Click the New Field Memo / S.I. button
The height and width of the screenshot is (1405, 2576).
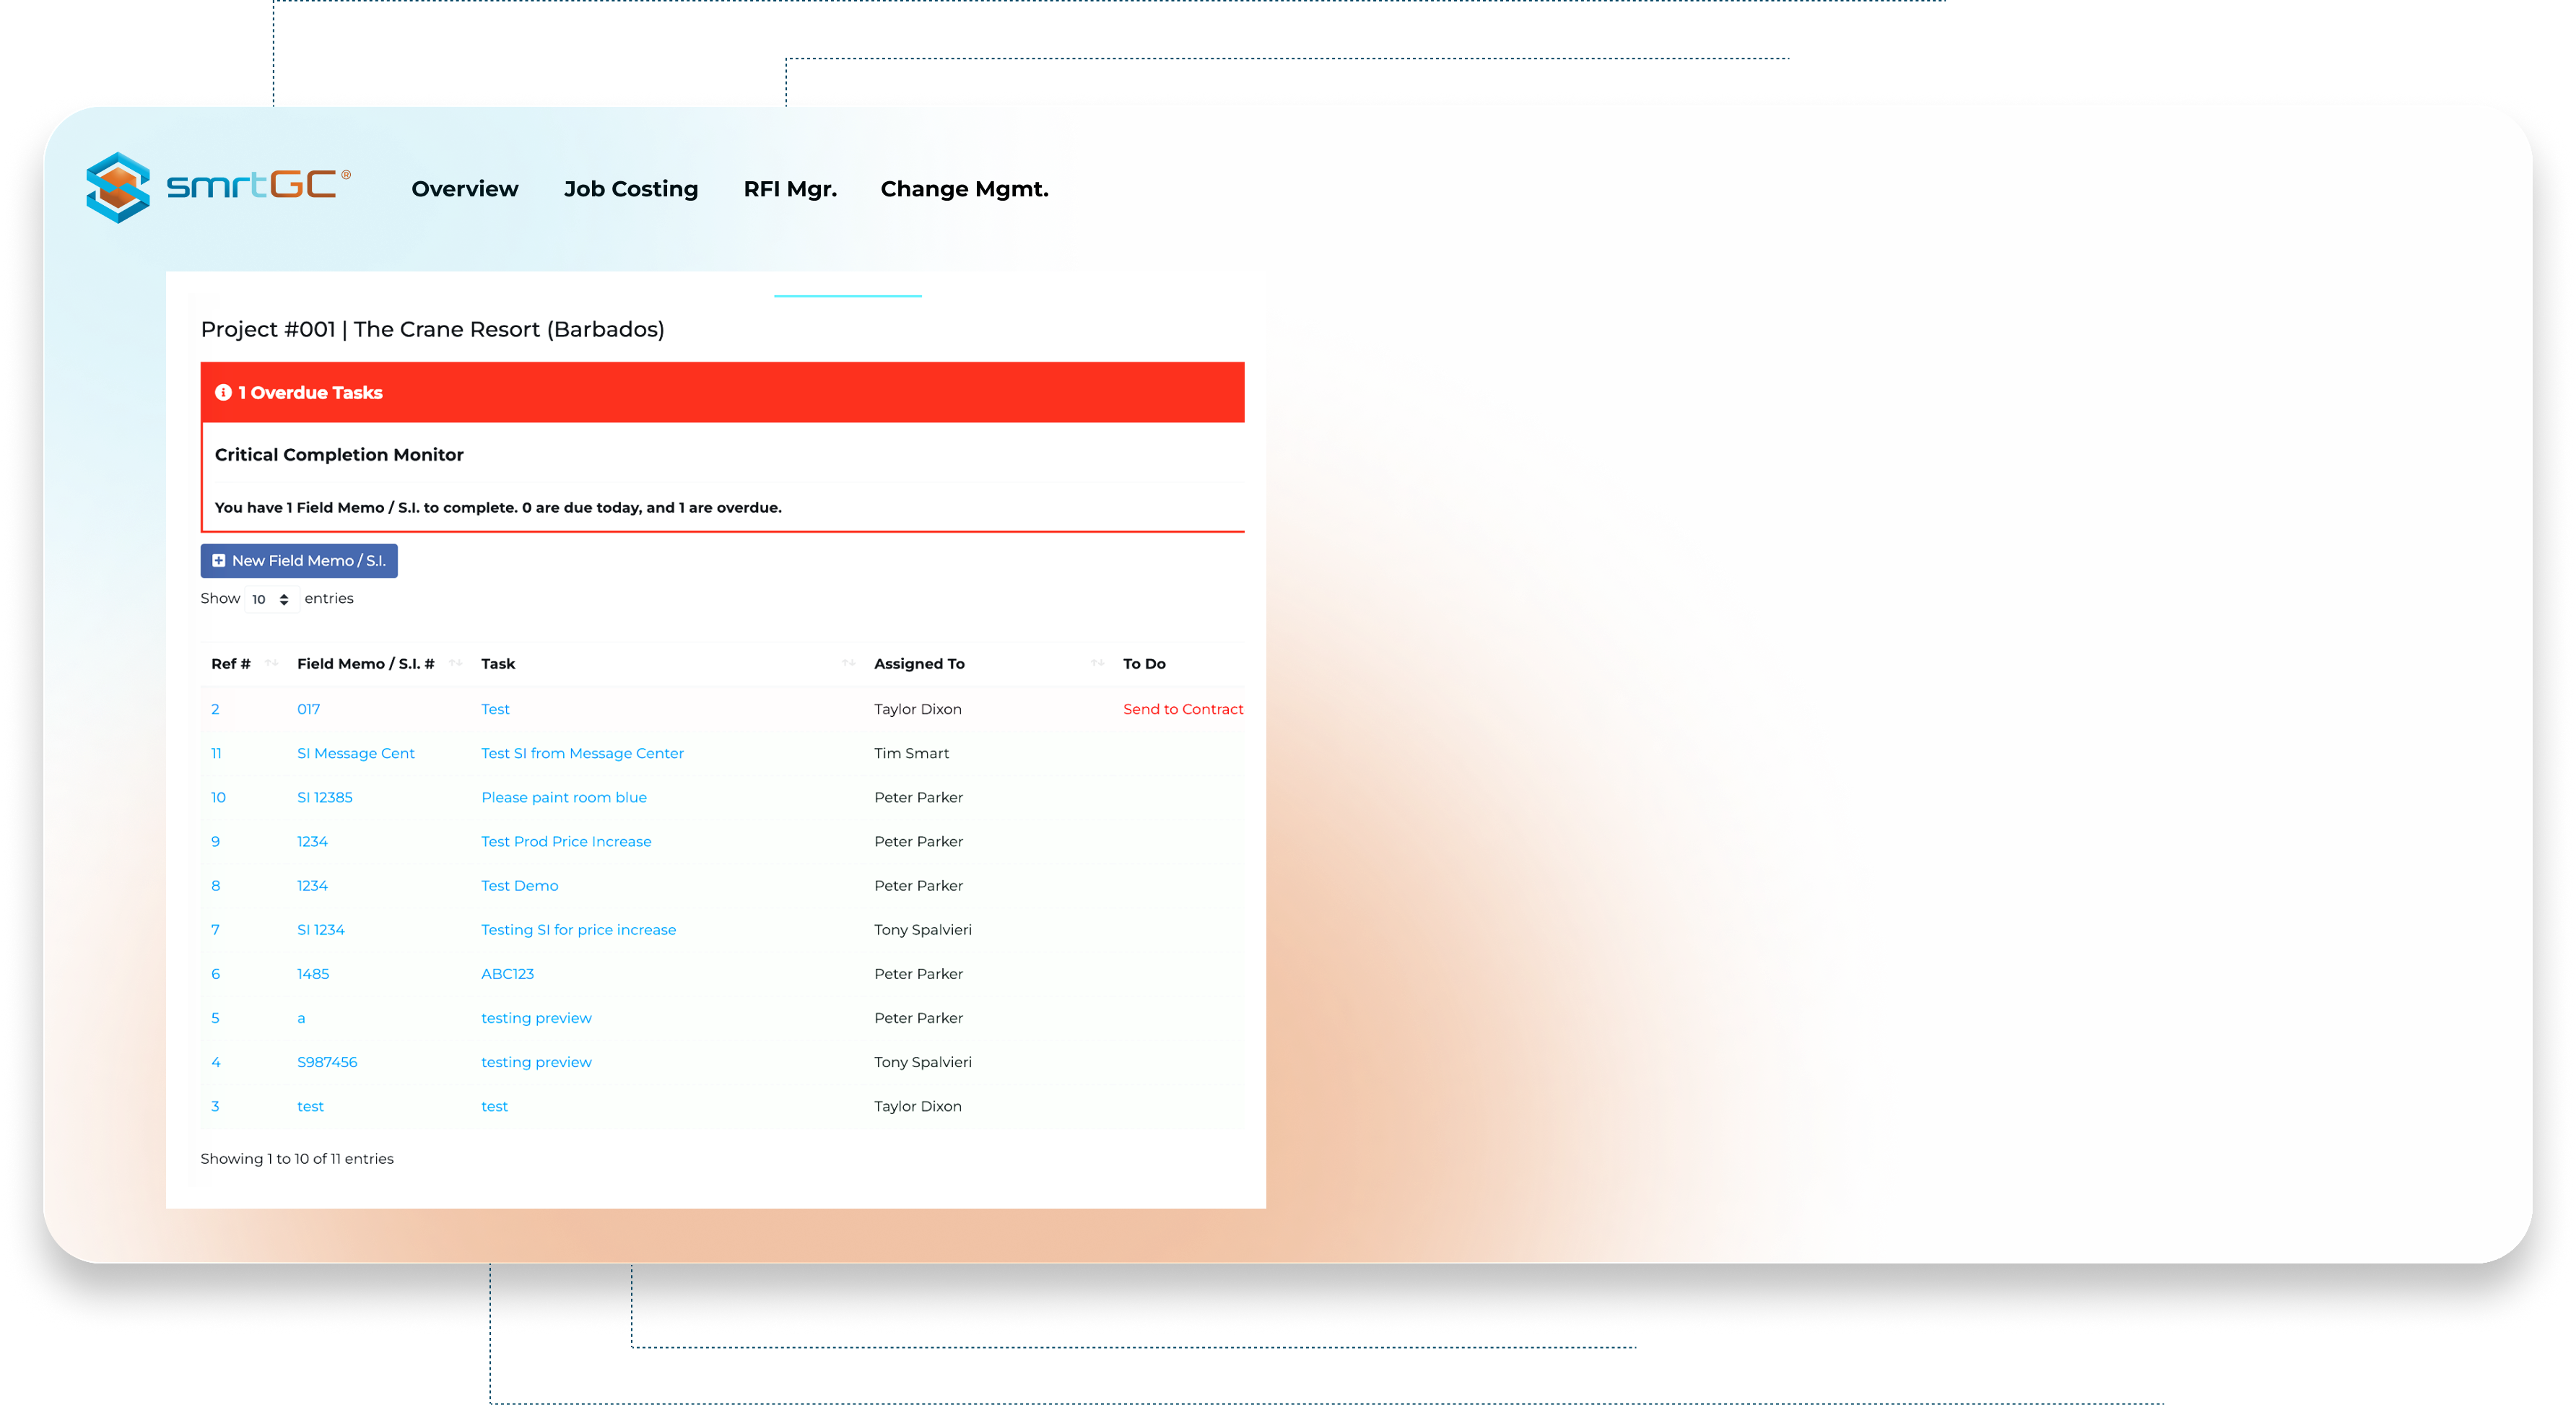coord(299,561)
